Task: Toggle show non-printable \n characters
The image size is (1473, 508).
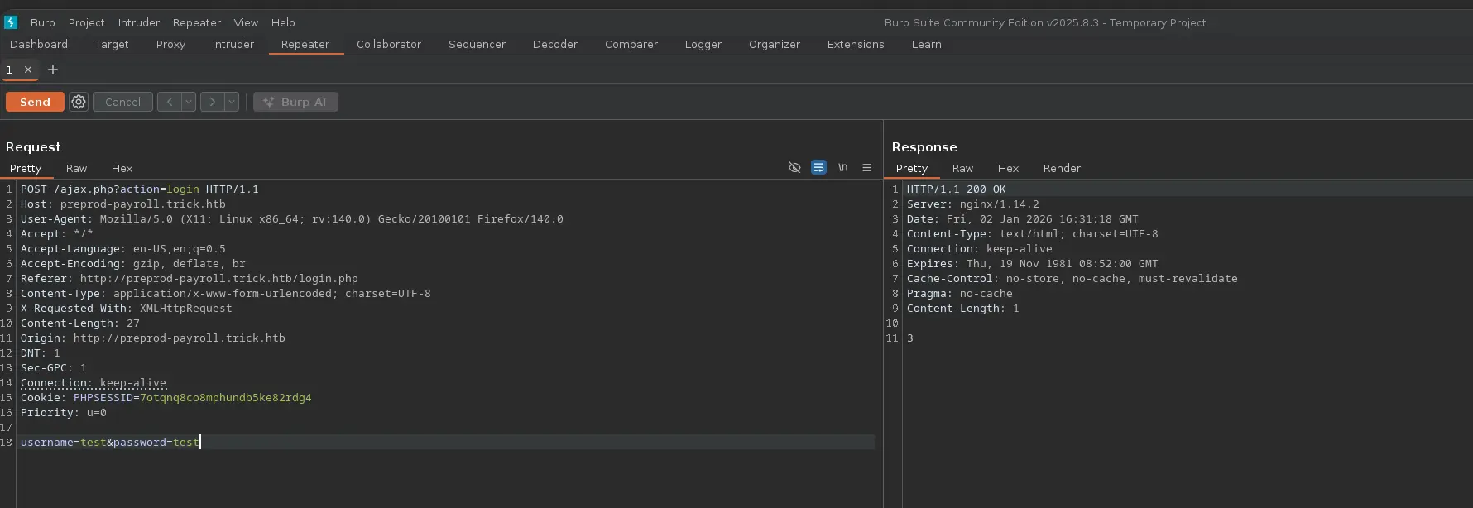Action: 842,168
